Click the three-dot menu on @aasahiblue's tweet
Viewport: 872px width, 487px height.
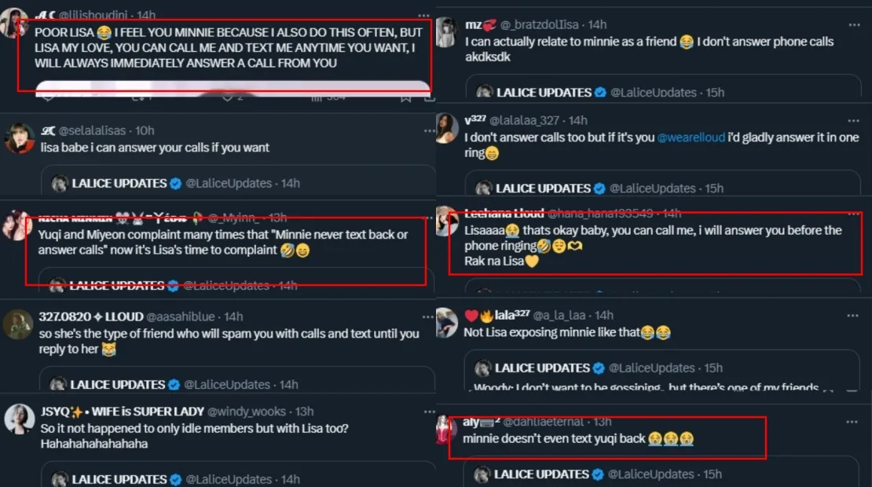426,316
